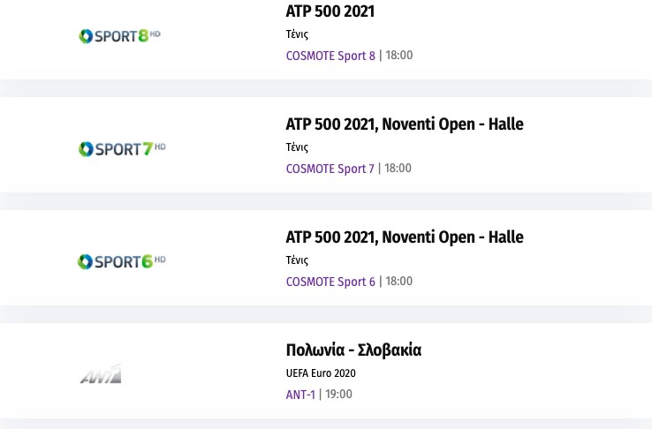Screen dimensions: 652x429
Task: Open the ATP 500 2021 program title
Action: [330, 11]
